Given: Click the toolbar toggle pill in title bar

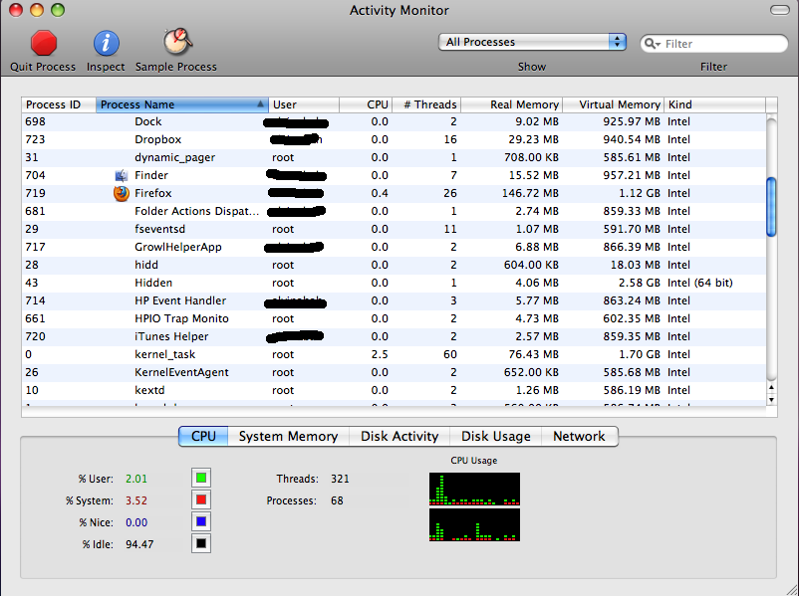Looking at the screenshot, I should click(x=779, y=10).
